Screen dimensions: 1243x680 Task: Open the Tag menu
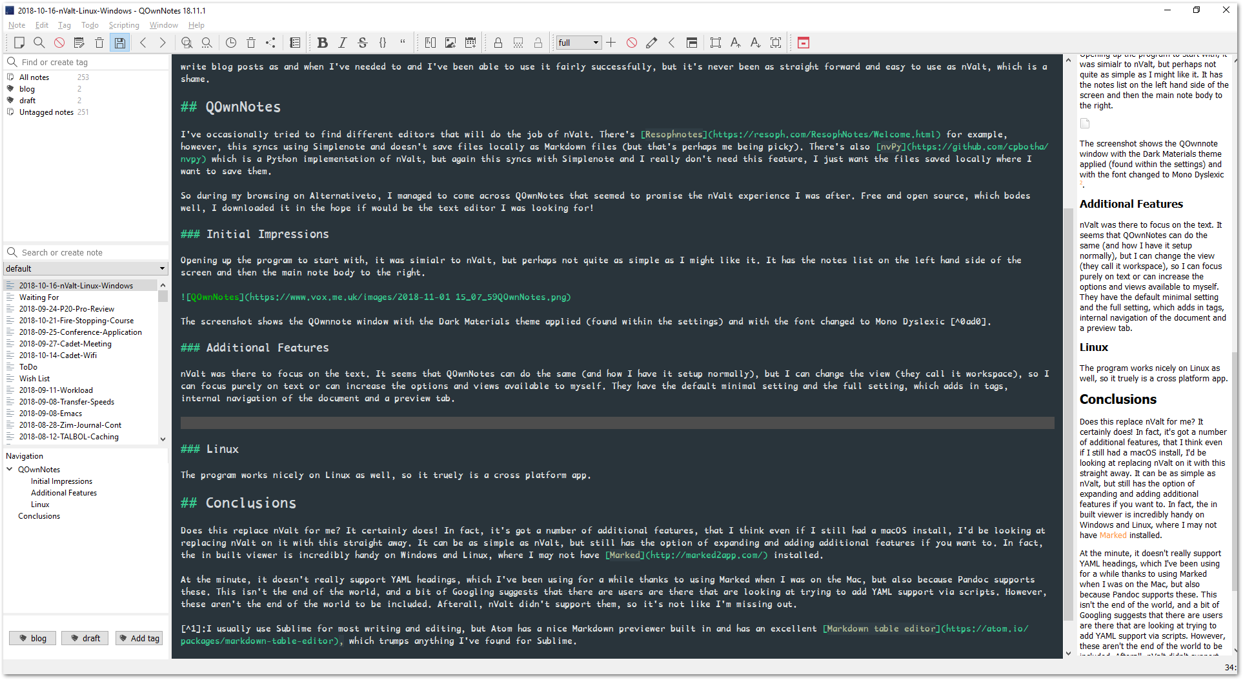(65, 25)
